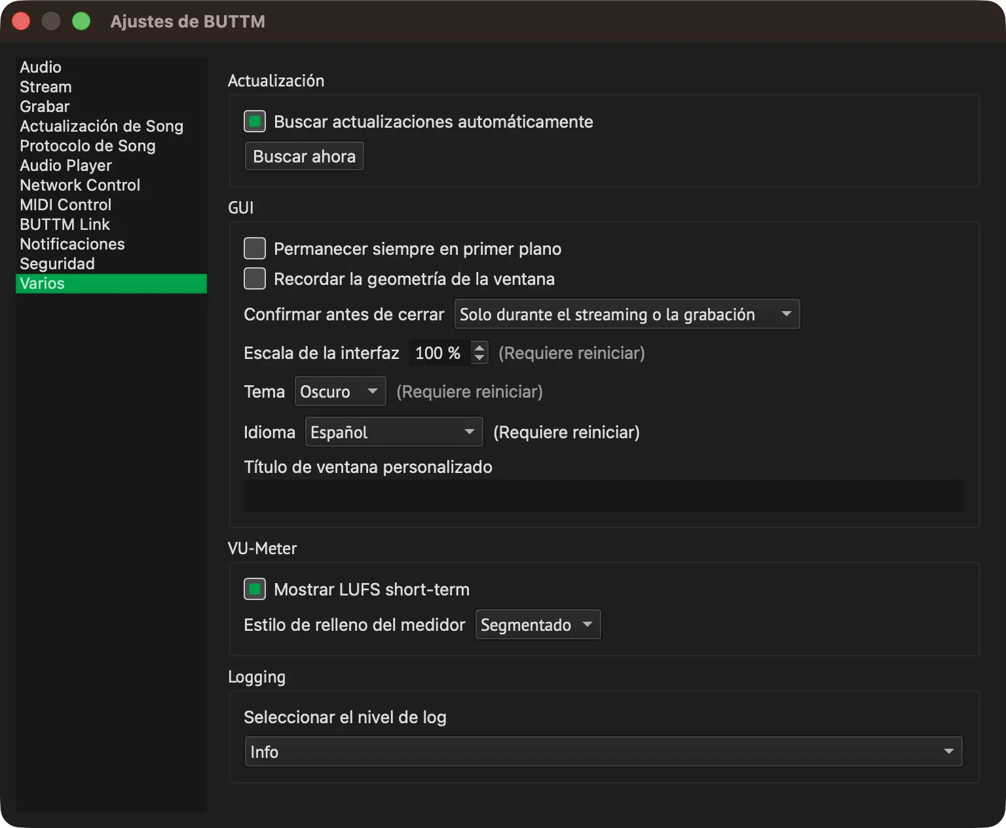This screenshot has width=1006, height=828.
Task: Select Protocolo de Song in sidebar
Action: coord(111,146)
